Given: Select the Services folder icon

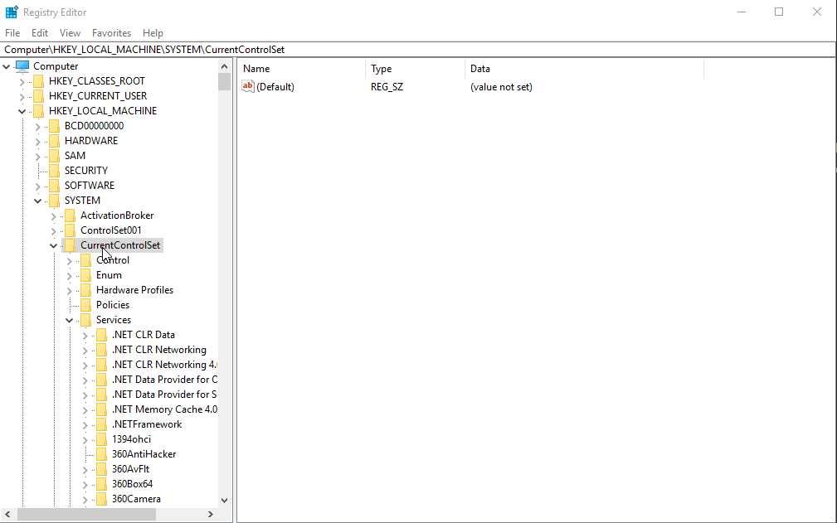Looking at the screenshot, I should (85, 319).
